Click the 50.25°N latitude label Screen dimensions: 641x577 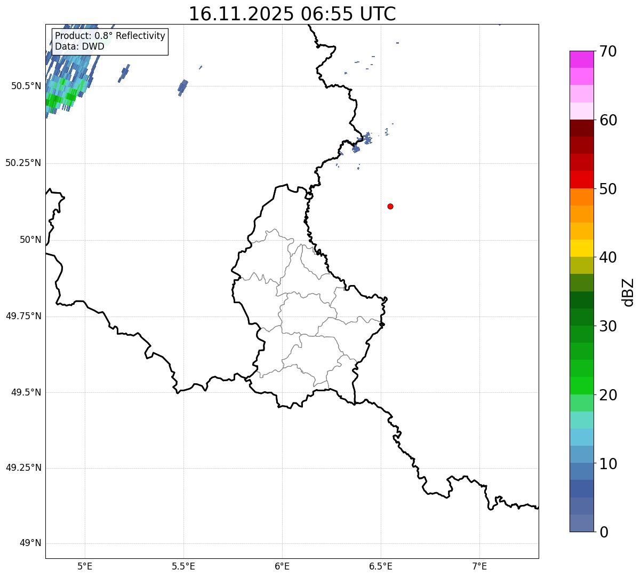(x=23, y=163)
